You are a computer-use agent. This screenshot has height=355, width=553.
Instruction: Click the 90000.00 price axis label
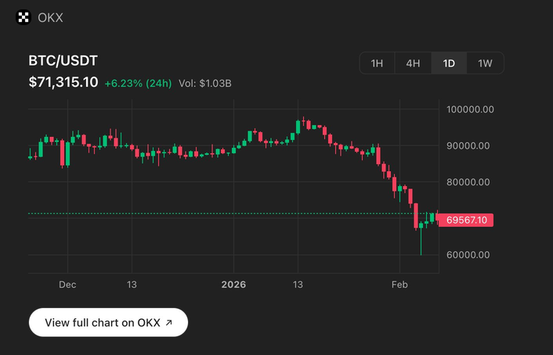point(468,145)
